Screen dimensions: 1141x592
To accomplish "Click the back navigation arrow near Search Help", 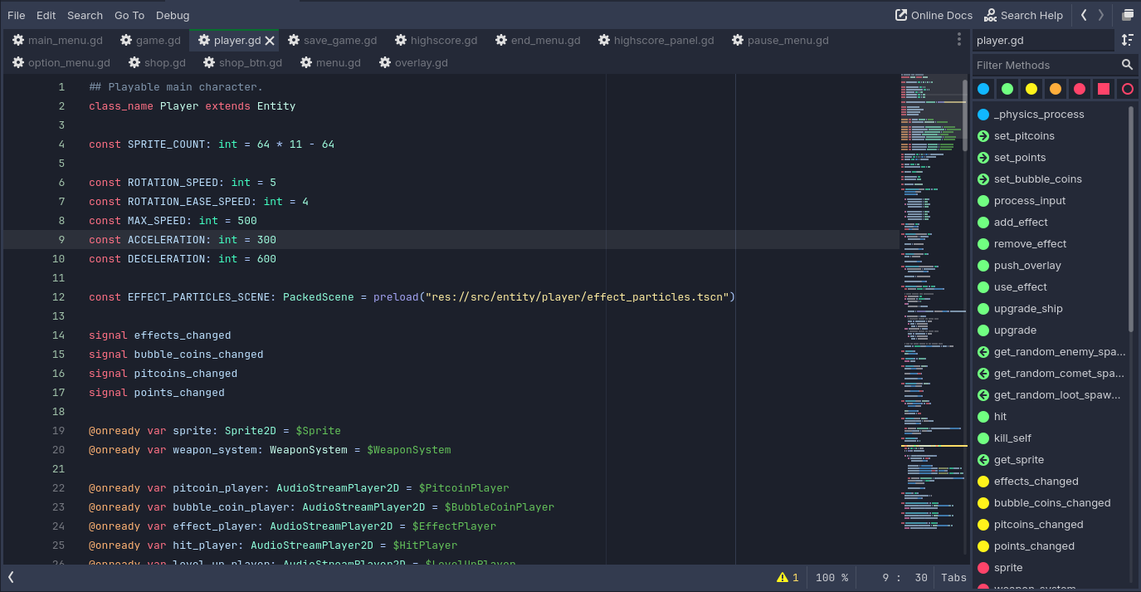I will pos(1083,14).
